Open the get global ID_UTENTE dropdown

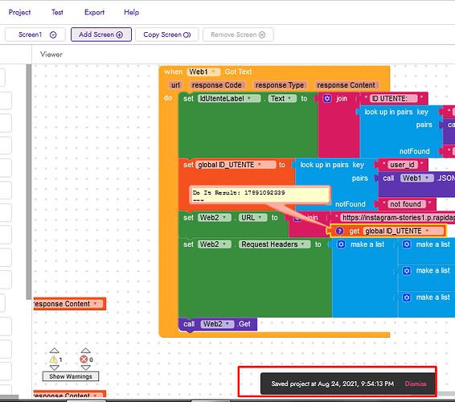pyautogui.click(x=404, y=231)
